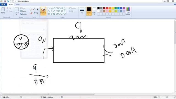176x99 pixels.
Task: Click the zoom slider handle
Action: point(167,97)
